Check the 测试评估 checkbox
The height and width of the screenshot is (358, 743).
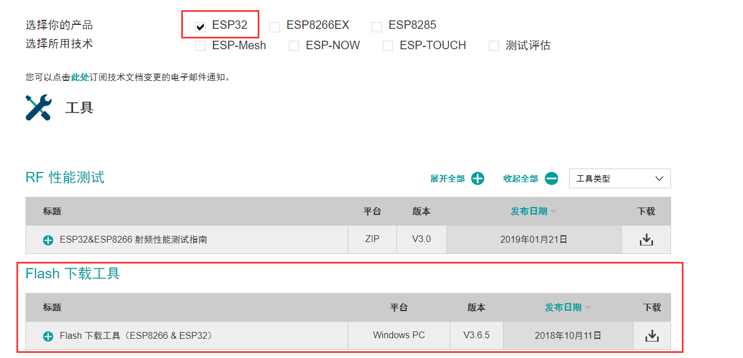point(493,45)
